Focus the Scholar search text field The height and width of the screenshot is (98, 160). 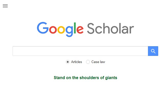tap(80, 51)
